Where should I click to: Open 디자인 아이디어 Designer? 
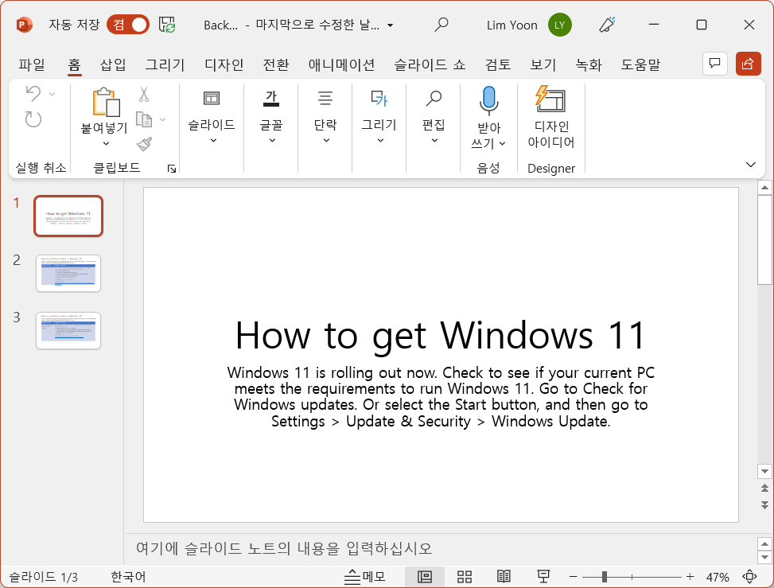pos(551,117)
